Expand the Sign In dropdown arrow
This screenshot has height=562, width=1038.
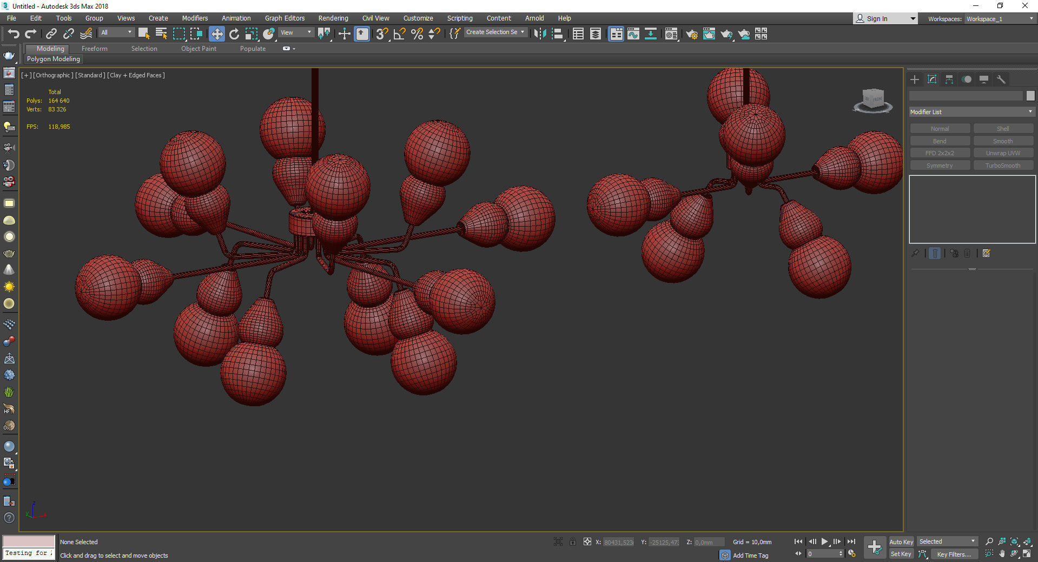(913, 18)
